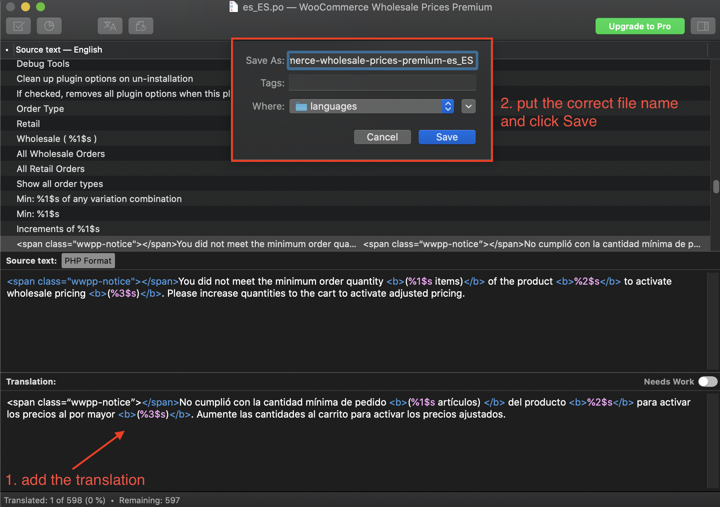
Task: Click the es_ES.po document icon in title bar
Action: [233, 7]
